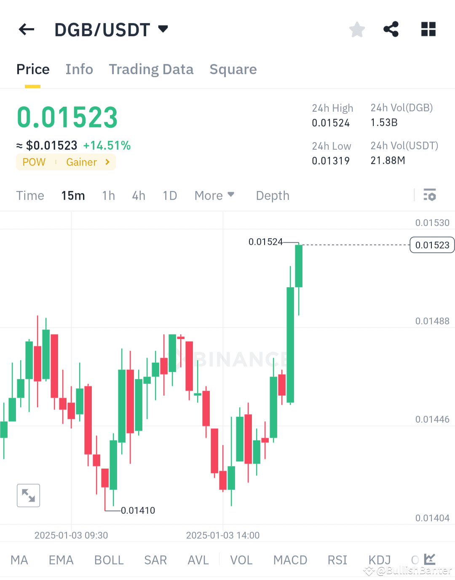Open chart settings via the filter icon
The image size is (455, 580).
430,195
